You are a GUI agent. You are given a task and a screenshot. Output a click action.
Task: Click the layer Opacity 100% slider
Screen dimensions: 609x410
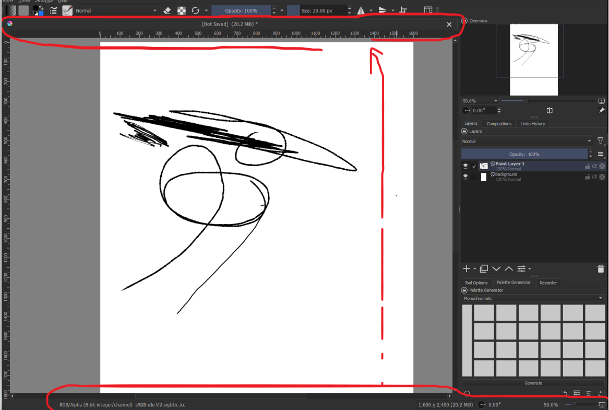(x=524, y=155)
